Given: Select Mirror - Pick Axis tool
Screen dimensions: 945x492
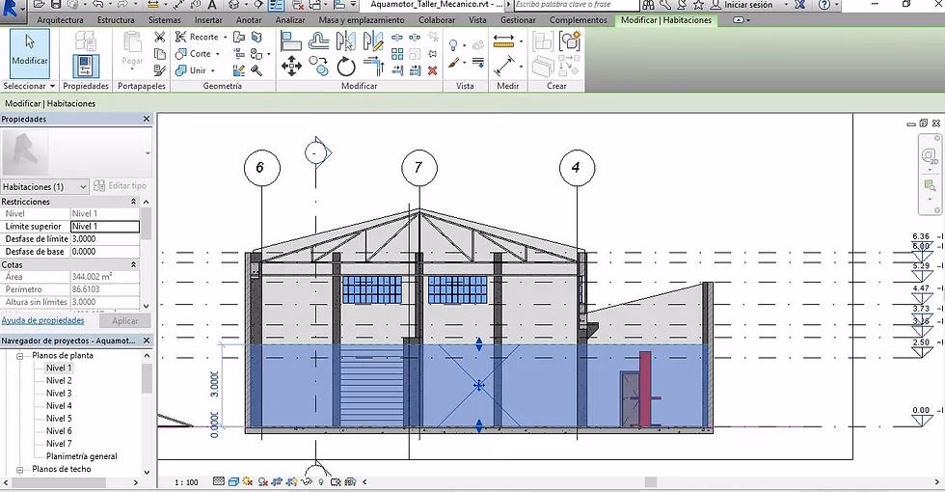Looking at the screenshot, I should click(x=346, y=41).
